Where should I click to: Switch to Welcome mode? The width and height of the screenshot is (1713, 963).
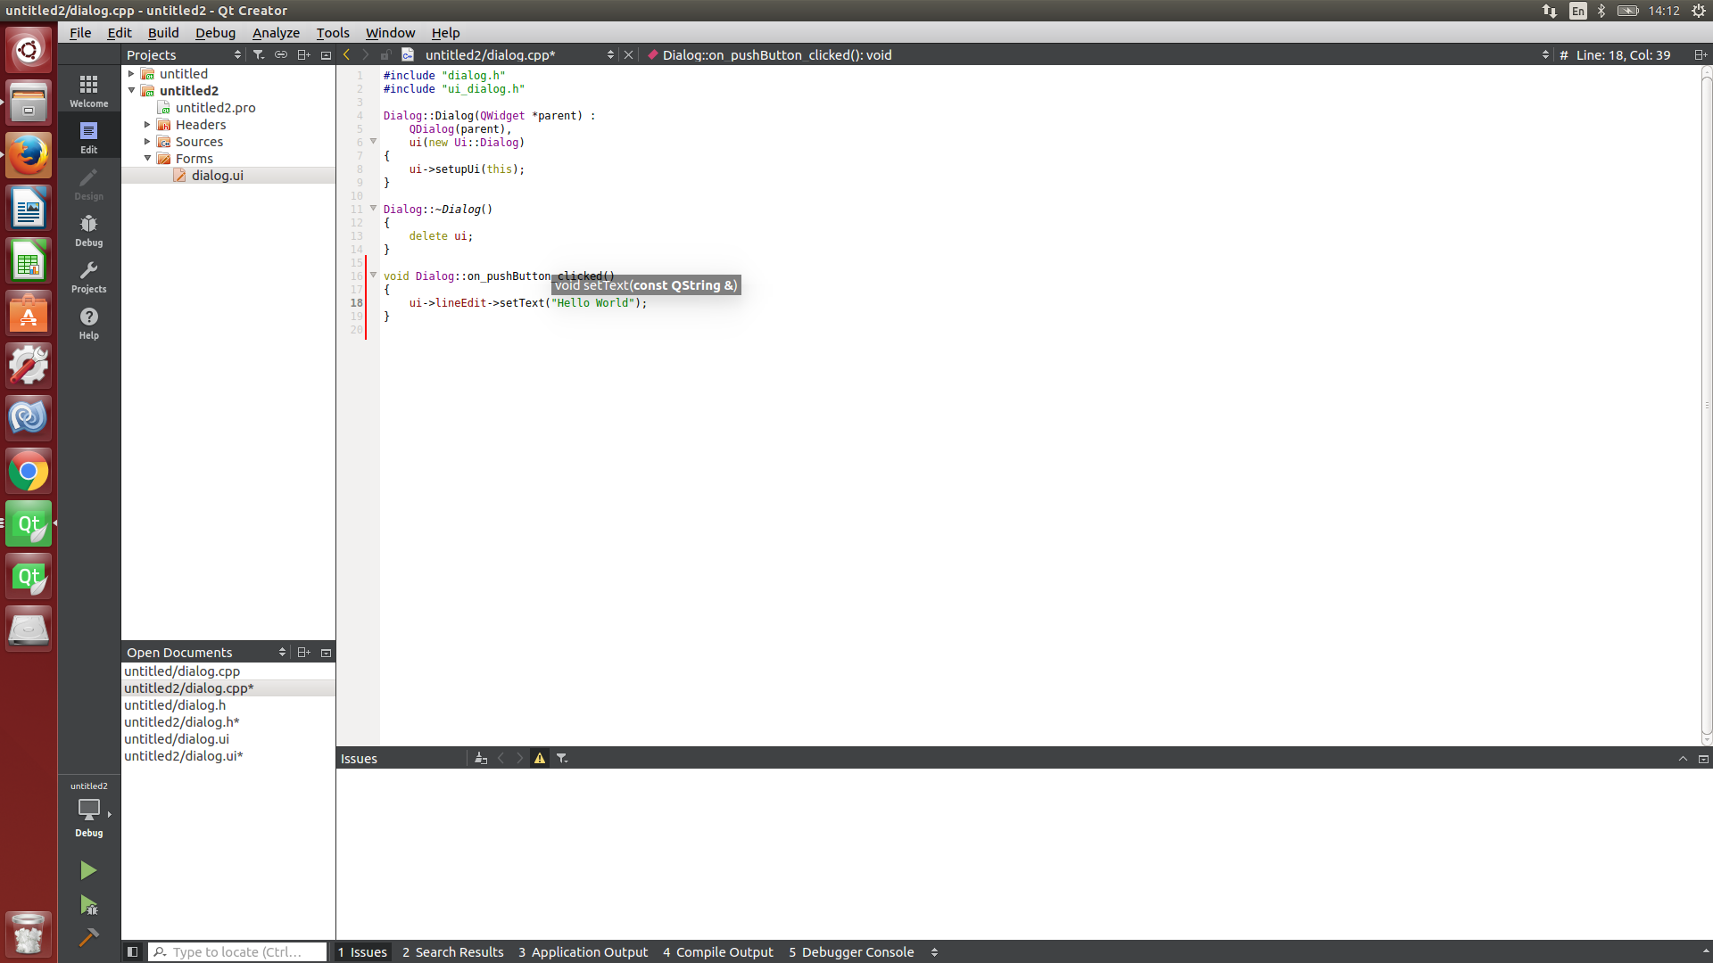pyautogui.click(x=88, y=90)
